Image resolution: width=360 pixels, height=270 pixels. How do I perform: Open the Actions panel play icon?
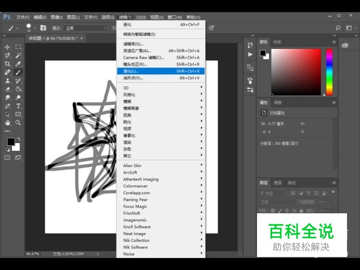tap(250, 55)
